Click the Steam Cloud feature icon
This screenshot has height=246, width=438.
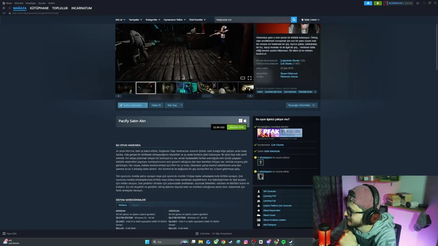coord(259,215)
